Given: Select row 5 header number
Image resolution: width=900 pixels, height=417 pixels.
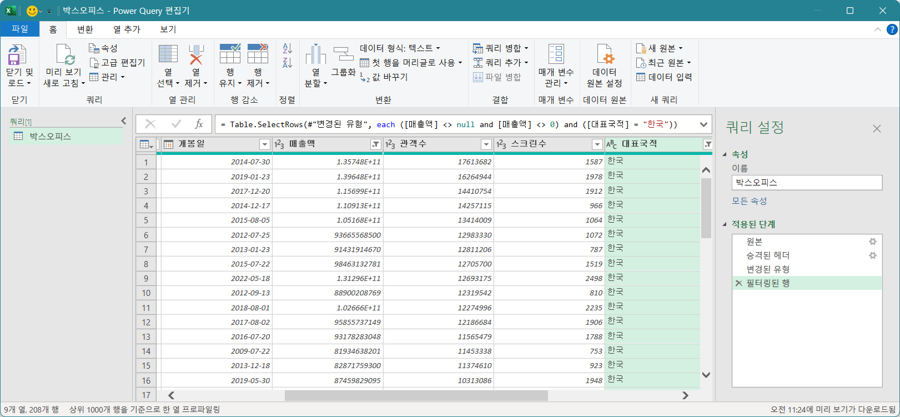Looking at the screenshot, I should click(x=146, y=220).
